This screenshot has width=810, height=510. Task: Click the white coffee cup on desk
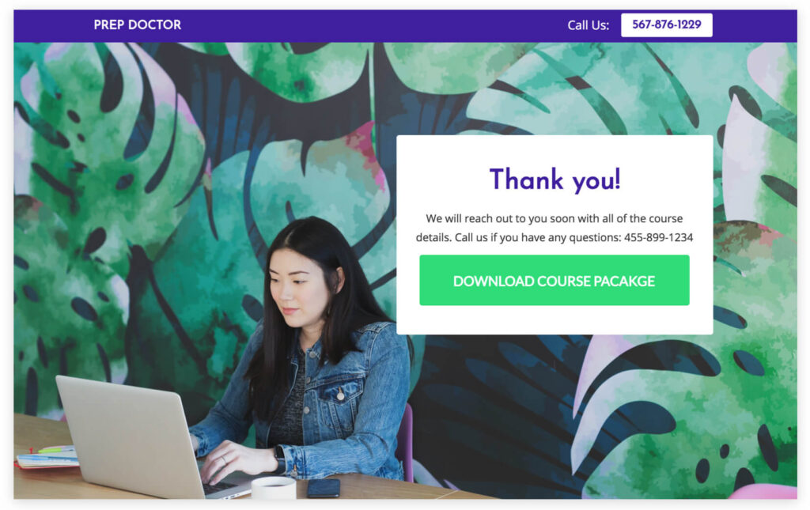point(273,488)
